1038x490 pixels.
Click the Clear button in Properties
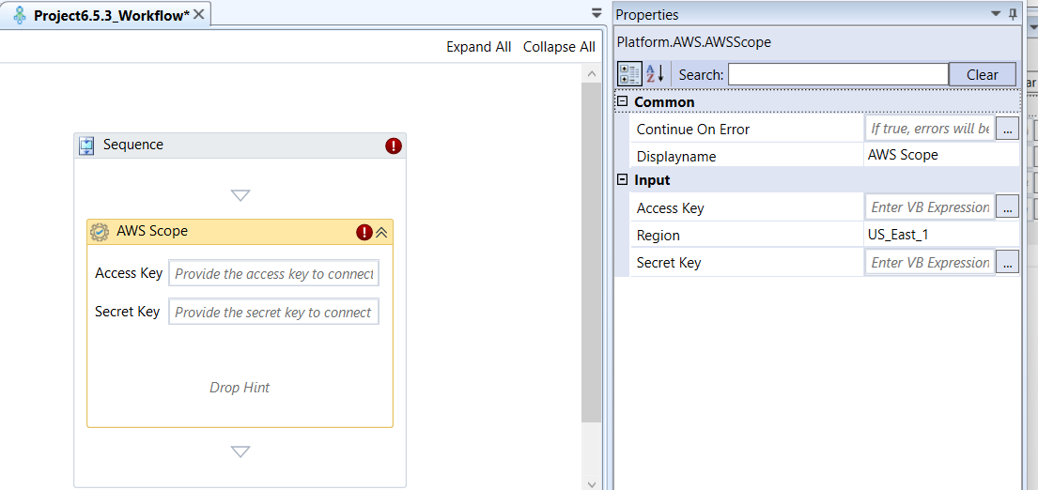click(983, 75)
